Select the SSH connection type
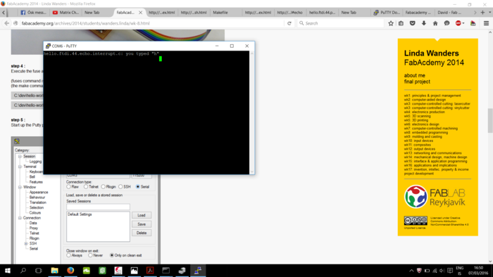The height and width of the screenshot is (277, 493). click(x=120, y=186)
